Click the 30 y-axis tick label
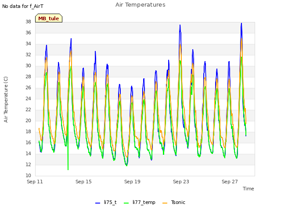Image resolution: width=281 pixels, height=211 pixels. (x=28, y=65)
